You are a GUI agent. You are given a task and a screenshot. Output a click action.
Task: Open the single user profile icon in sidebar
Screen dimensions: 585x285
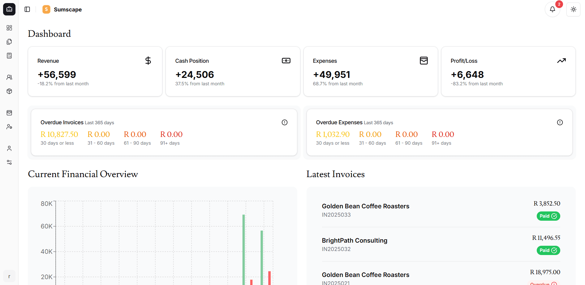click(9, 148)
